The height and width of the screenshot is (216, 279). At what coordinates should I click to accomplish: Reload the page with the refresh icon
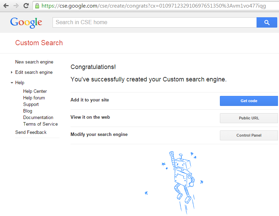pos(26,6)
